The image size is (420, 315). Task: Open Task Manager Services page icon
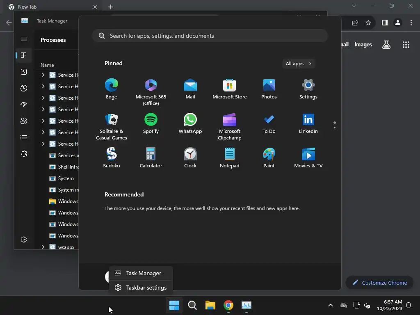click(x=24, y=154)
